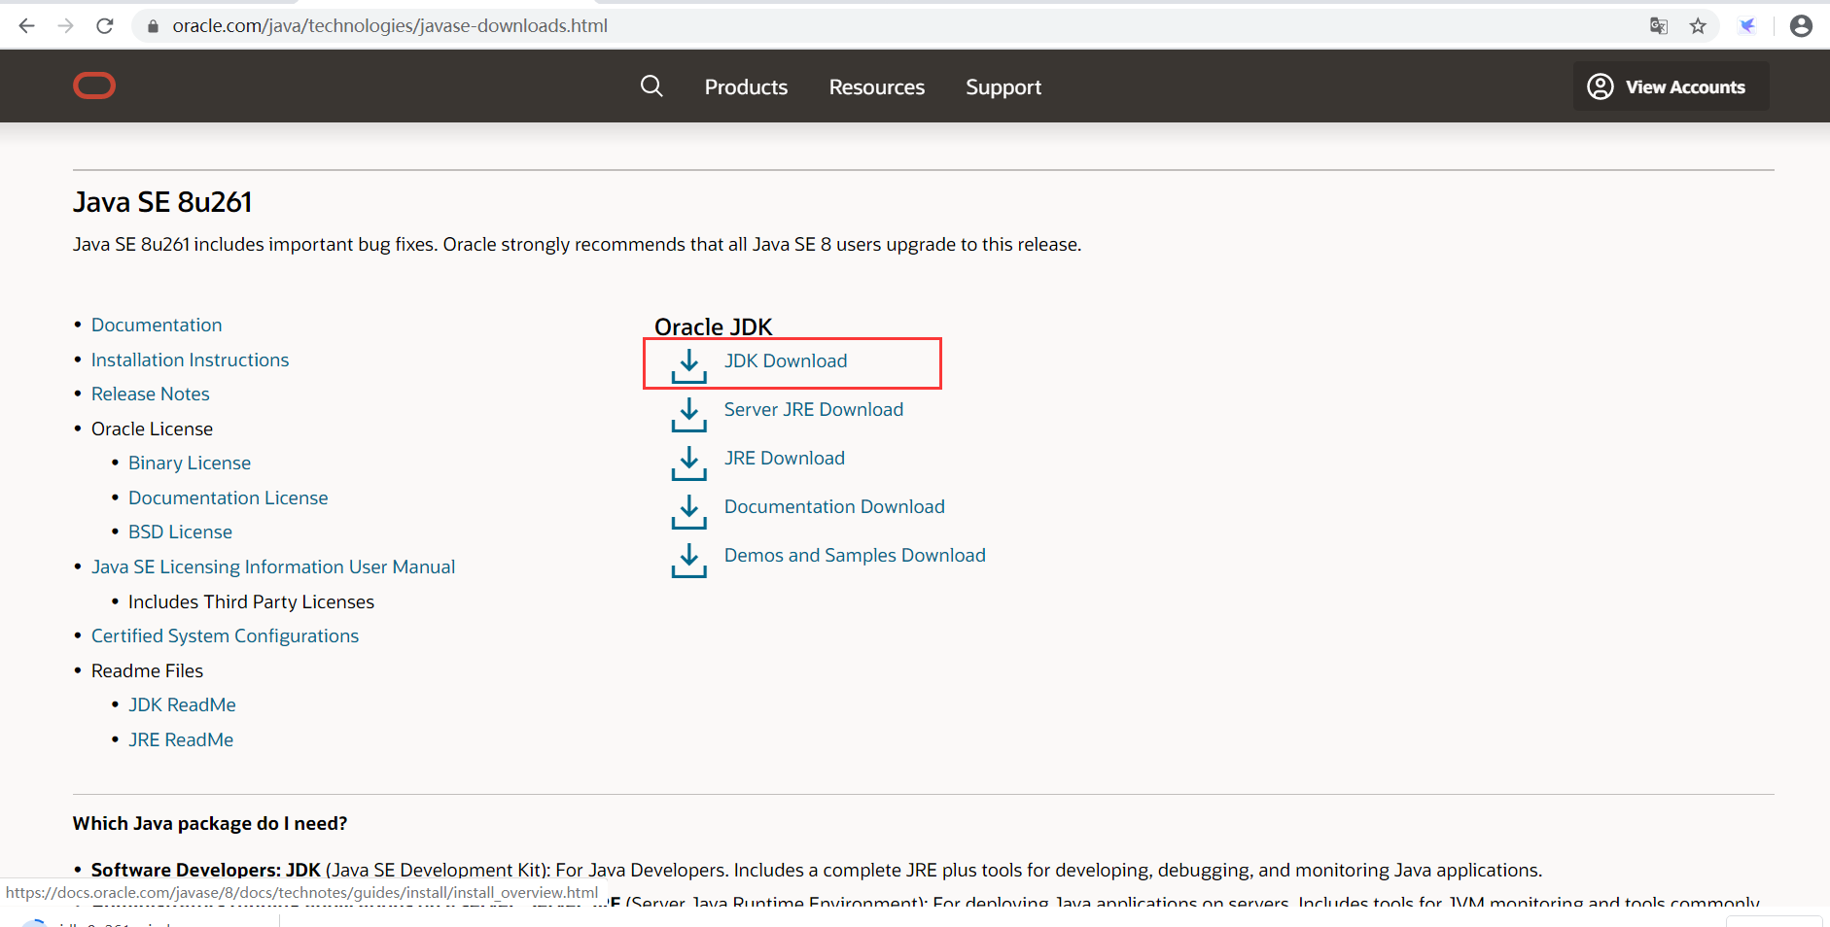
Task: Open Certified System Configurations link
Action: (225, 635)
